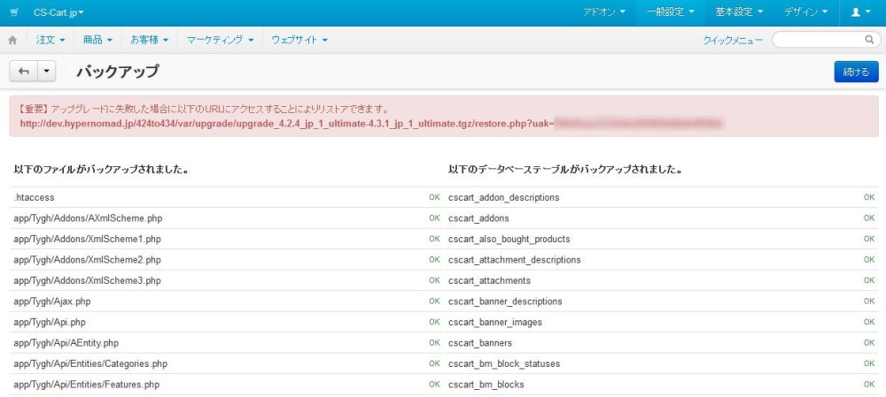The height and width of the screenshot is (397, 886).
Task: Expand the マーケティング menu
Action: click(220, 40)
